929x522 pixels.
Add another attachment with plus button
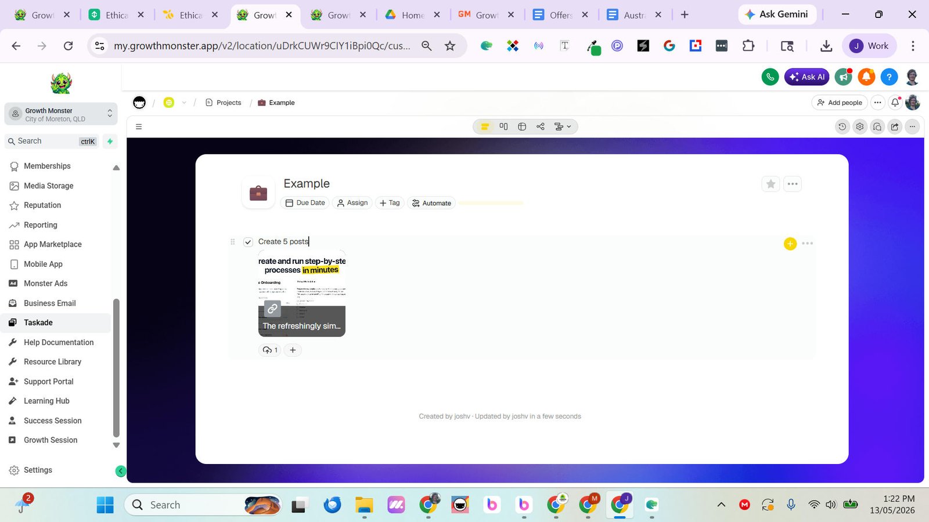point(293,350)
